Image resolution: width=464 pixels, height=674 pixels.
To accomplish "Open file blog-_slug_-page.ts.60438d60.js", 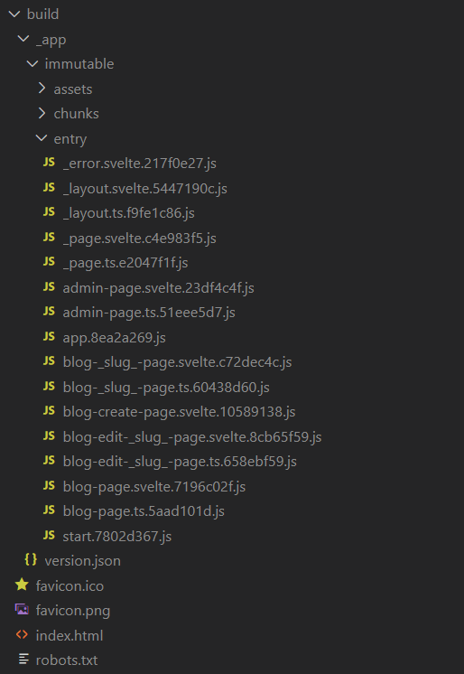I will (x=166, y=388).
